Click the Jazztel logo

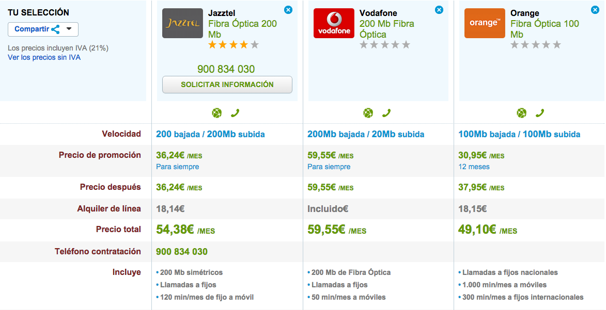point(182,23)
